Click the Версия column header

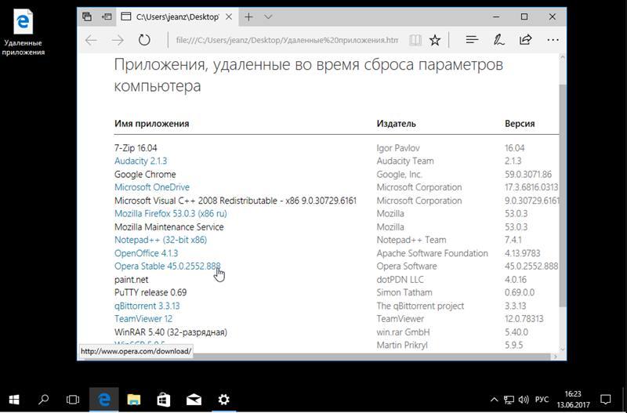pyautogui.click(x=520, y=124)
